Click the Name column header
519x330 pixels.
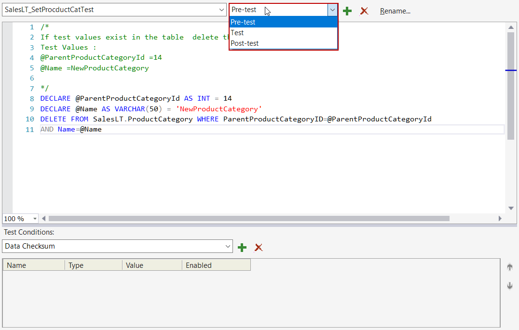(16, 264)
